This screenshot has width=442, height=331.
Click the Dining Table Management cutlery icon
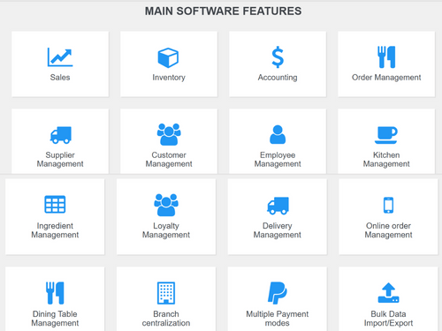pos(55,293)
